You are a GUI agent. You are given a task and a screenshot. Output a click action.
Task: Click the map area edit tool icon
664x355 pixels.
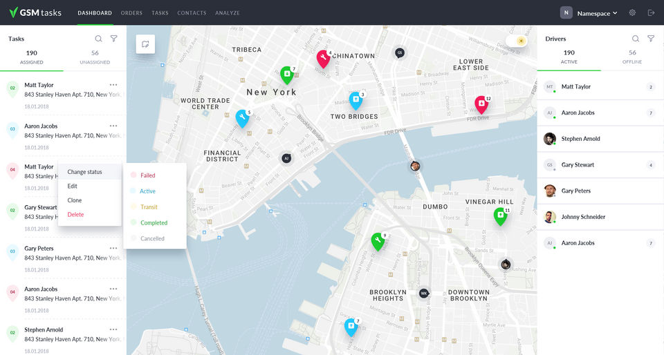[x=145, y=44]
